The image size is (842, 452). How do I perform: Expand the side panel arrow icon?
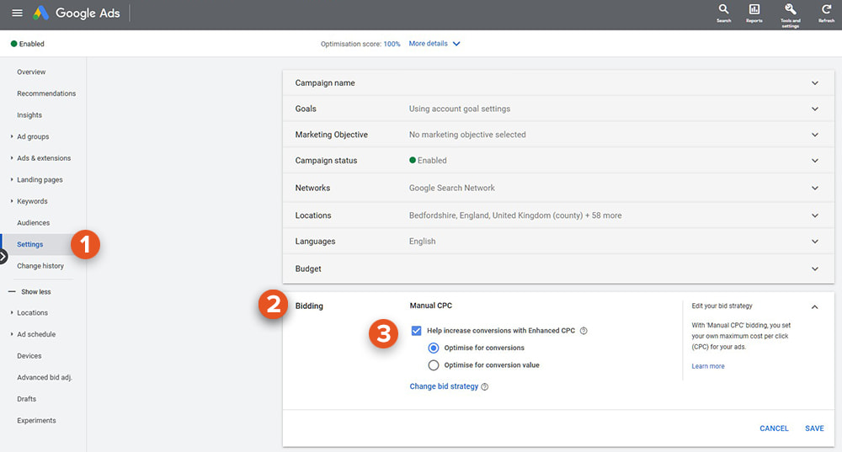tap(3, 257)
